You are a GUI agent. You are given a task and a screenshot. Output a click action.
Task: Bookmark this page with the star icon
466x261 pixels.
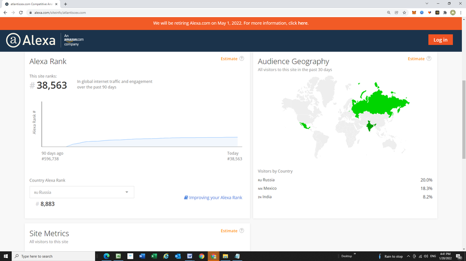coord(404,12)
